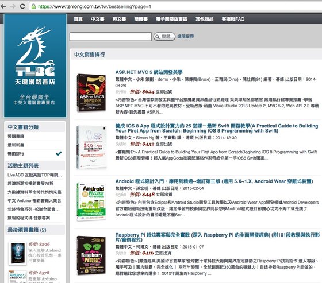
Task: Click the green padlock security icon
Action: click(x=33, y=6)
